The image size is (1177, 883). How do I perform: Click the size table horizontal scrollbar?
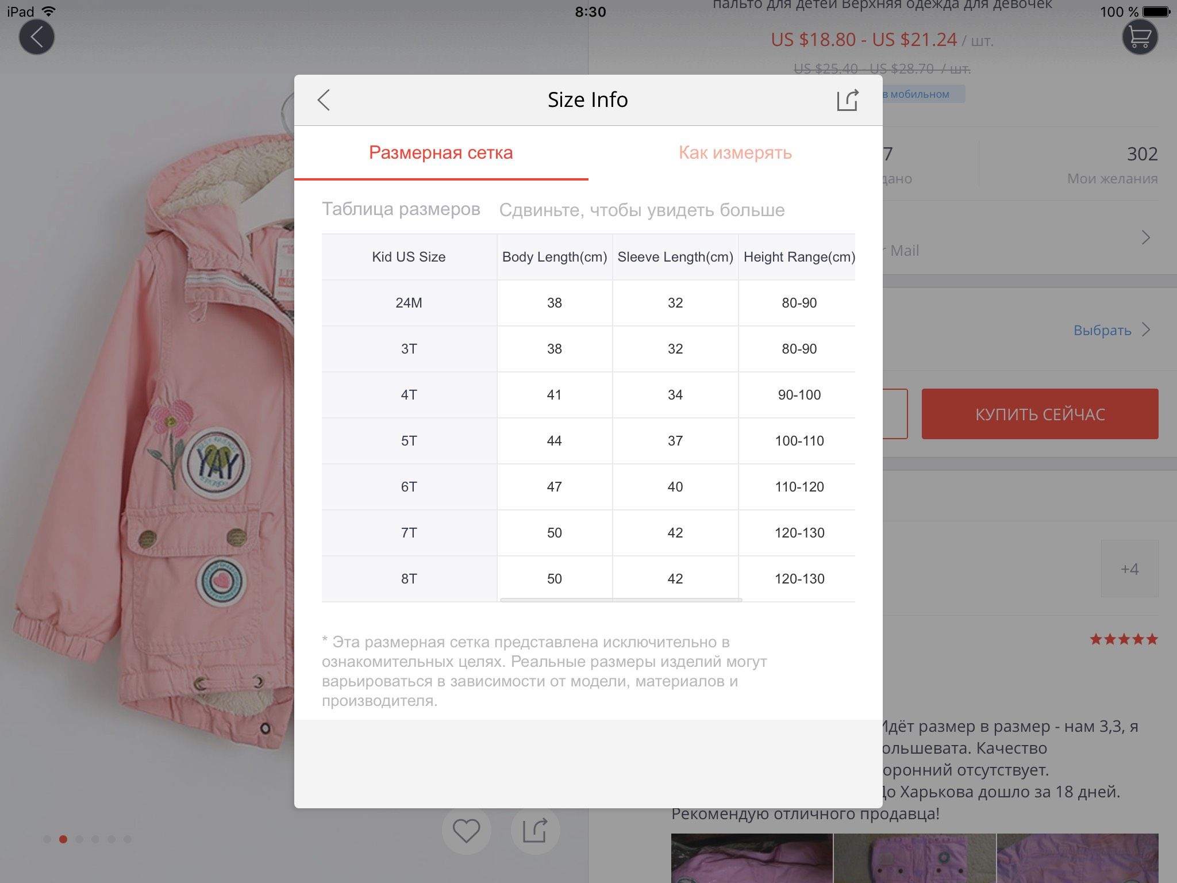(x=621, y=600)
